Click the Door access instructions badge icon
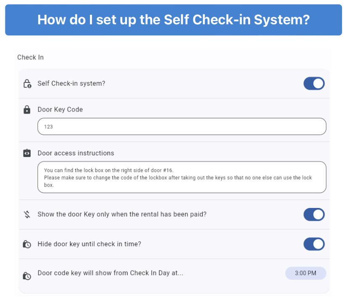Viewport: 348px width, 298px height. click(27, 153)
